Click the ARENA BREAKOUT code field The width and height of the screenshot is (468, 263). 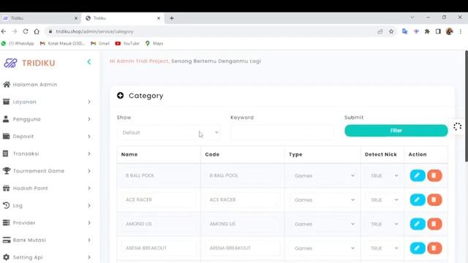click(243, 248)
